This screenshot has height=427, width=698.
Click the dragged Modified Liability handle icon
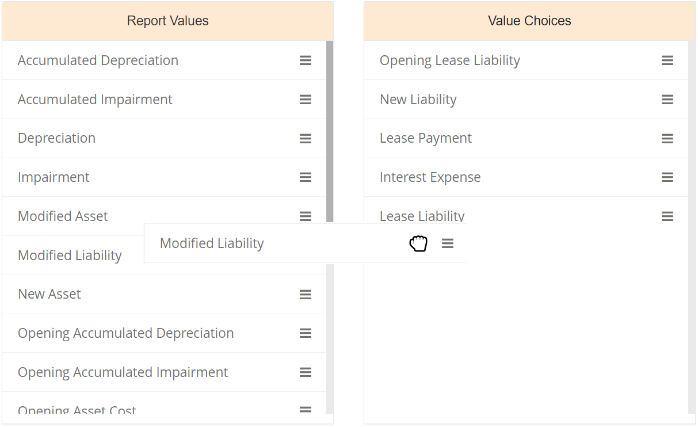[448, 243]
